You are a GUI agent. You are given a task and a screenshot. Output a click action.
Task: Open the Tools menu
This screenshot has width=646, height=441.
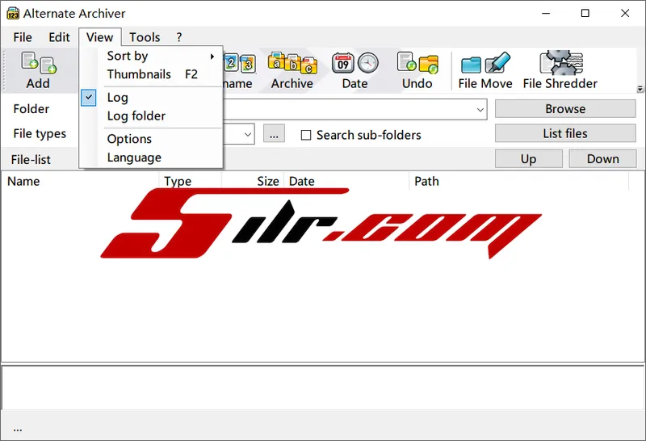coord(145,37)
